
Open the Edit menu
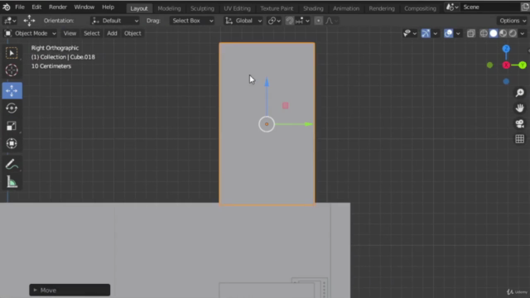(36, 7)
